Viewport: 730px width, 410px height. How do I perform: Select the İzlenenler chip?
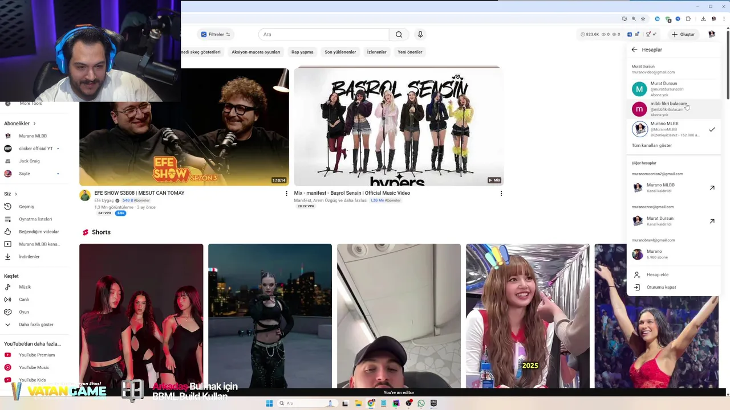coord(376,52)
